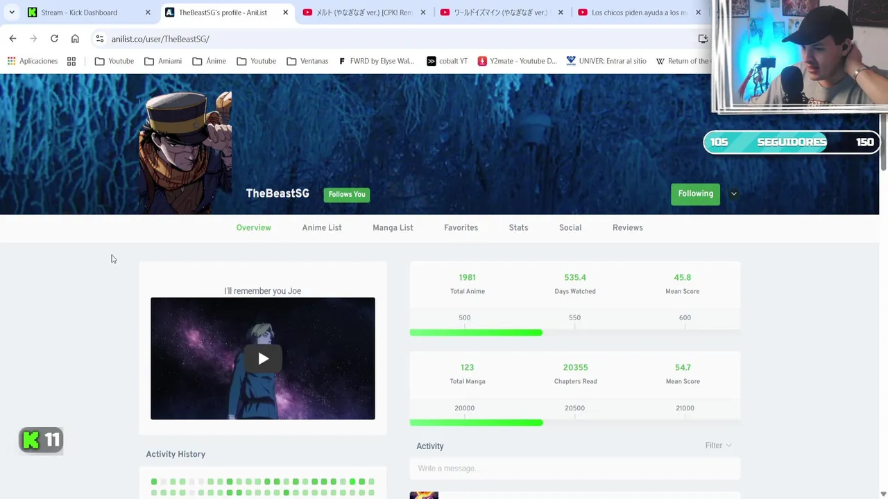Switch to Los chicos piden ayuda tab
The image size is (888, 499).
(x=637, y=12)
